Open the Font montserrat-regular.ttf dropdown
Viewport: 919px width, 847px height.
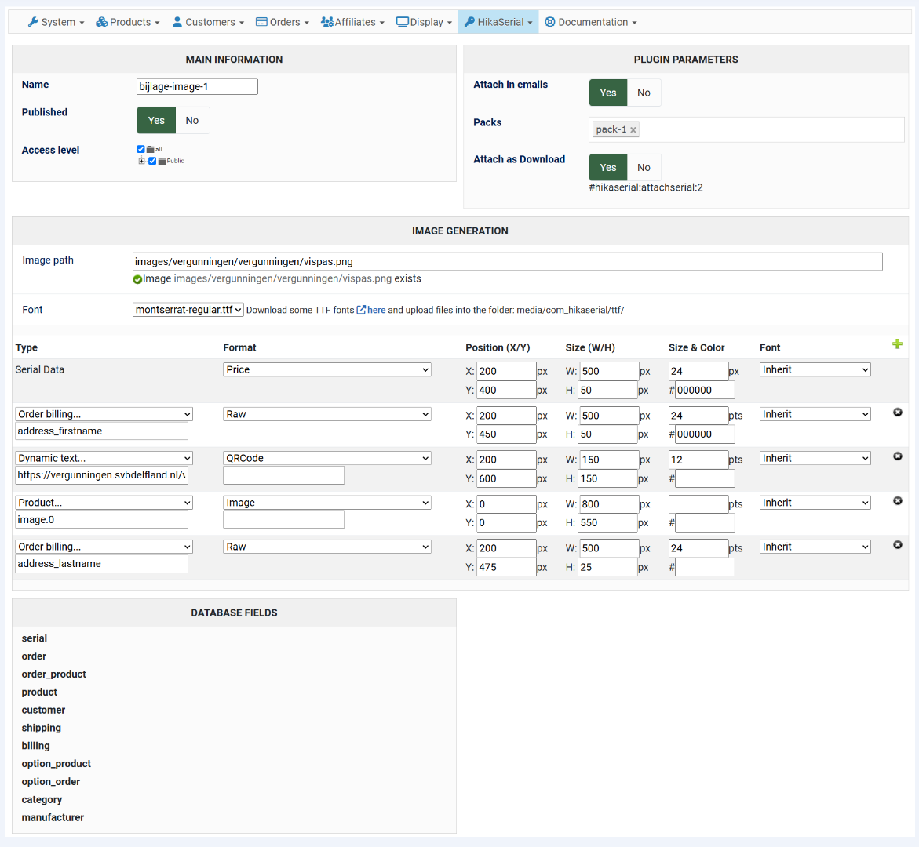188,310
